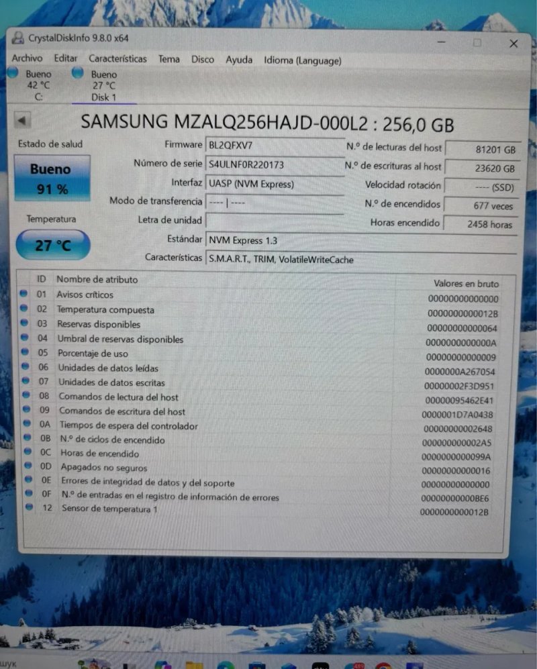Image resolution: width=537 pixels, height=669 pixels.
Task: Click the Características field with S.M.A.R.T., TRIM
Action: click(361, 260)
